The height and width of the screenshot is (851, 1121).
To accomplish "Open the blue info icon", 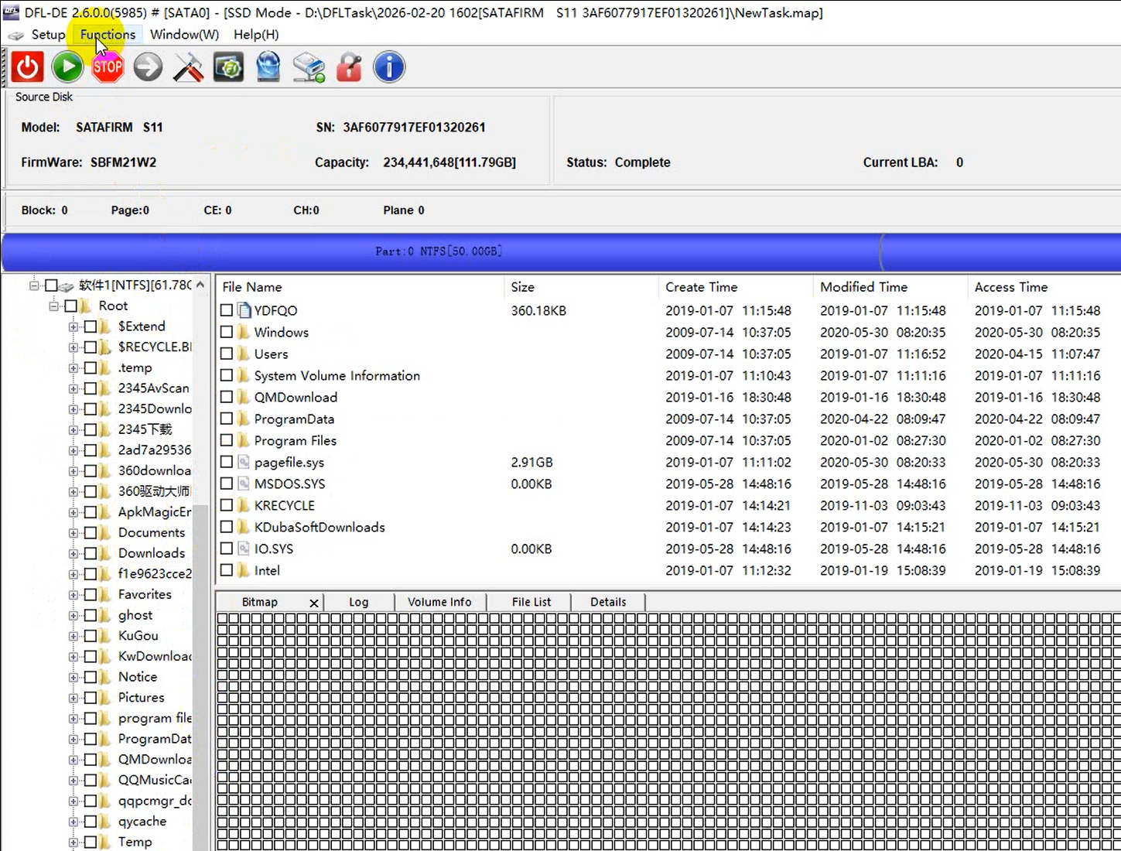I will [x=389, y=67].
